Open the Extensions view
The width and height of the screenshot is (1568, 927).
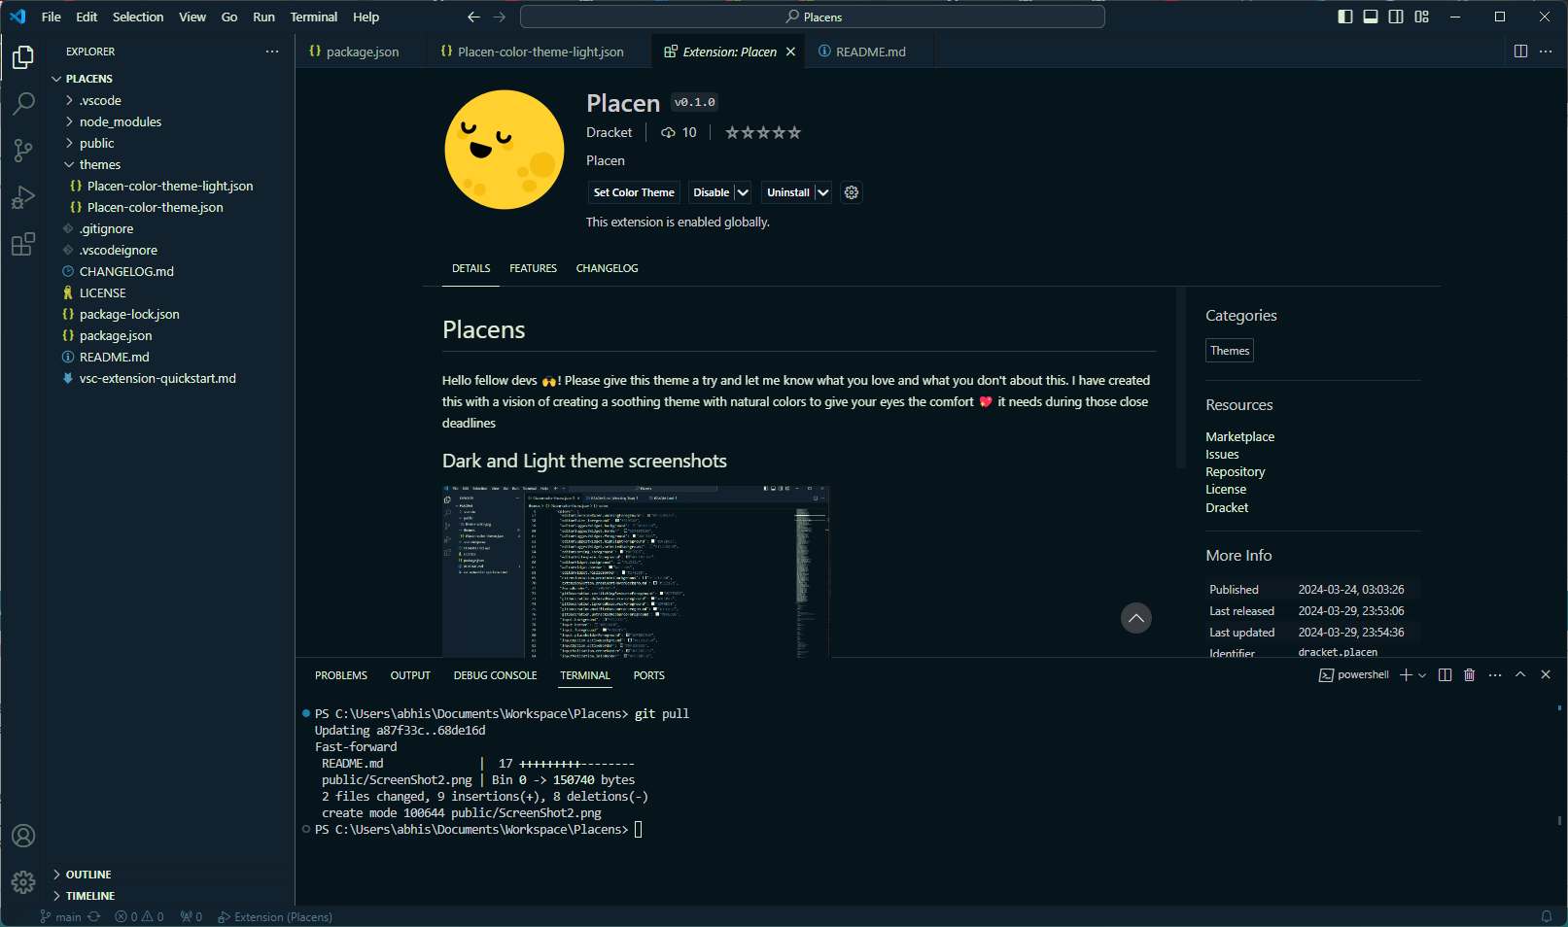[23, 244]
